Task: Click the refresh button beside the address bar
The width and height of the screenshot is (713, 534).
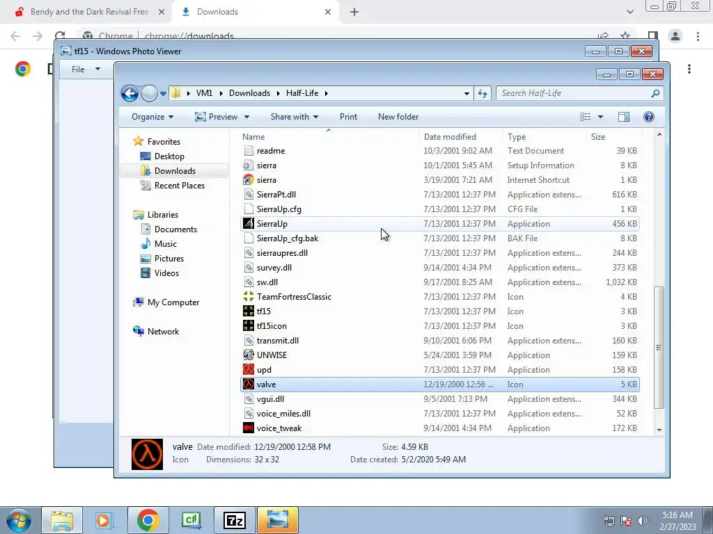Action: click(x=483, y=94)
